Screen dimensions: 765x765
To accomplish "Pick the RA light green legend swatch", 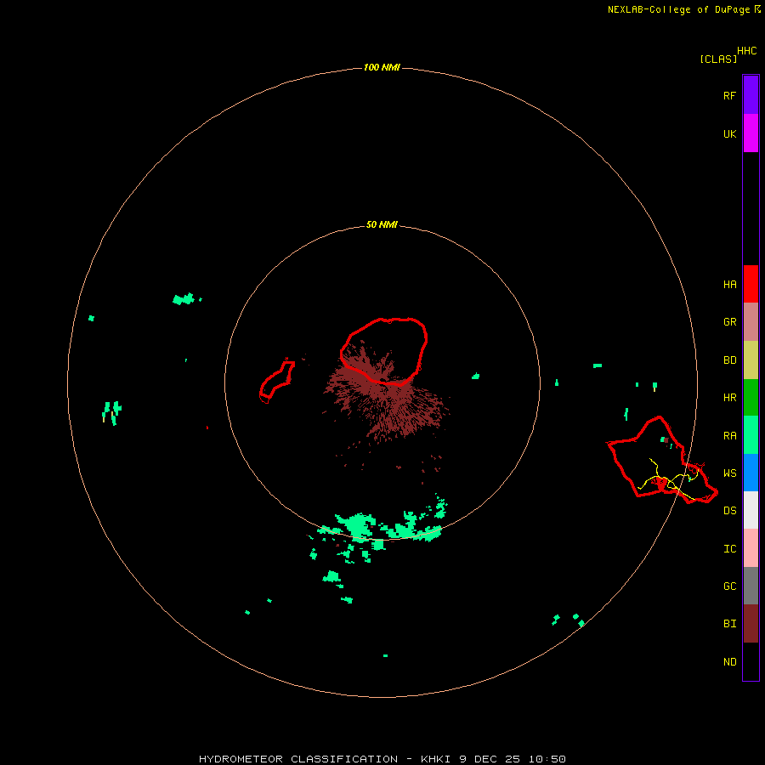I will click(x=751, y=435).
